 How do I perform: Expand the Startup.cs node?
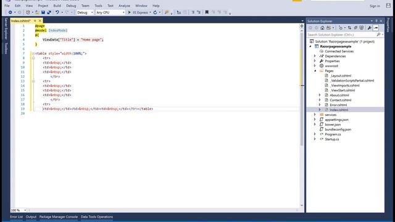(x=315, y=139)
